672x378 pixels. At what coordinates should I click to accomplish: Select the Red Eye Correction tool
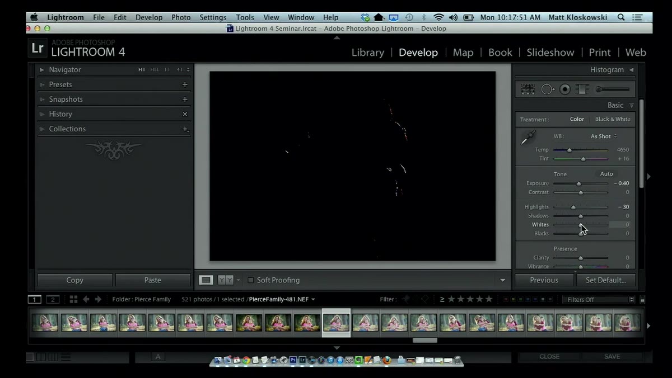point(565,89)
